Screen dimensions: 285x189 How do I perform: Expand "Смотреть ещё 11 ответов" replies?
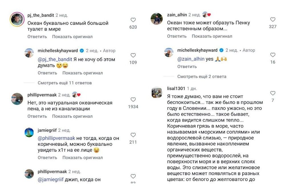point(65,83)
